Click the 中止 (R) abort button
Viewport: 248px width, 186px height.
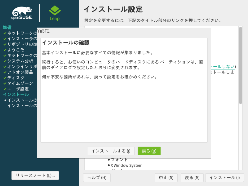click(x=166, y=178)
